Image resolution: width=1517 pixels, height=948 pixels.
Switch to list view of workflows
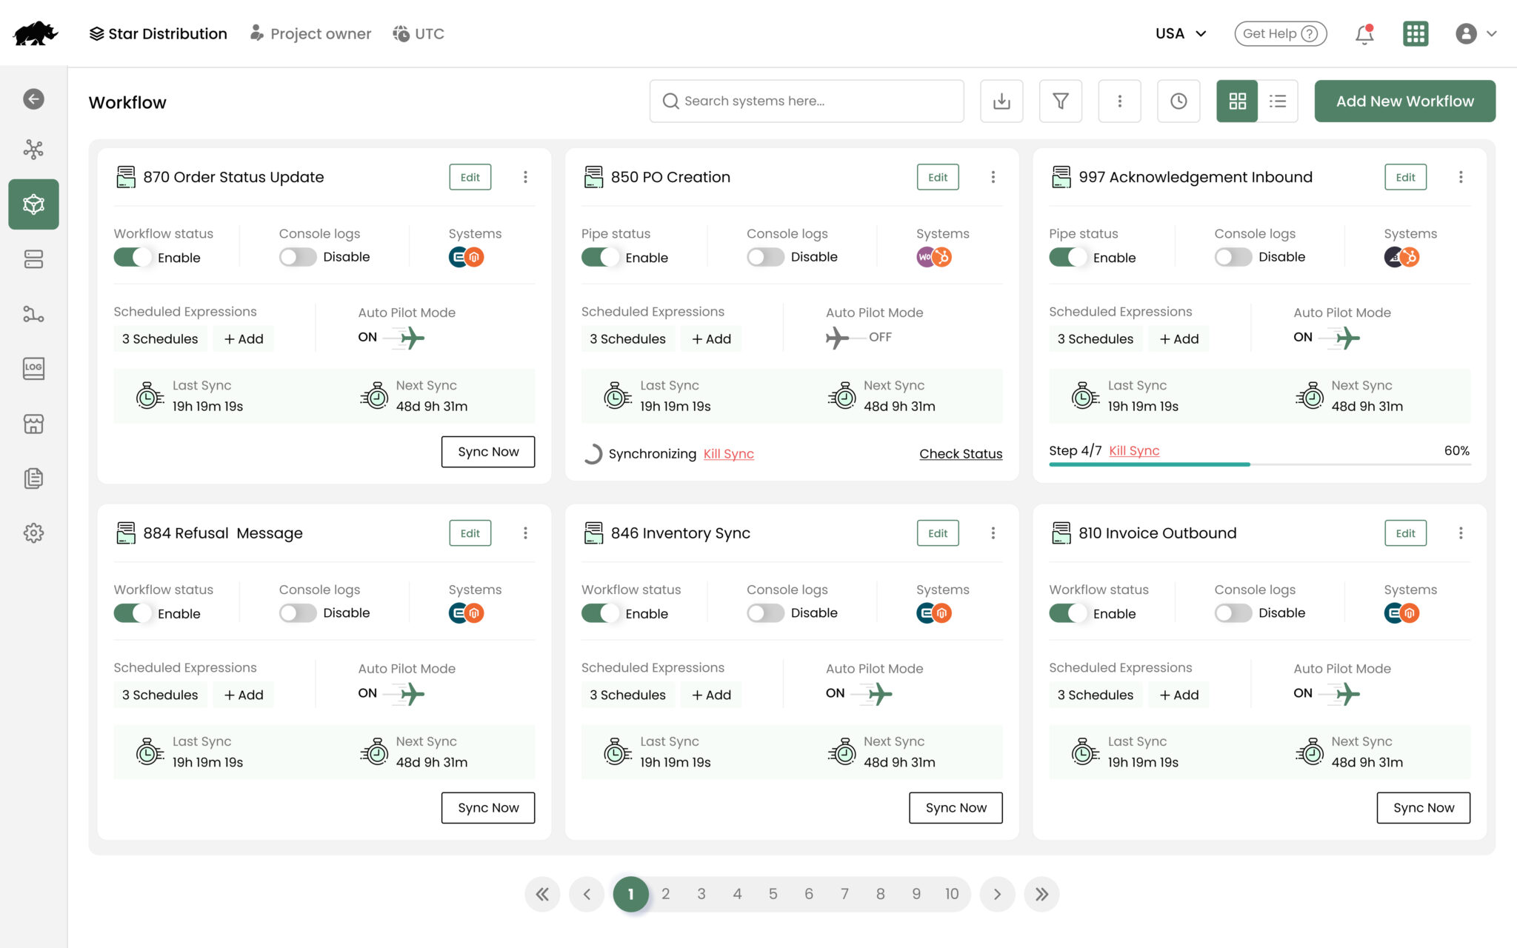pyautogui.click(x=1277, y=101)
